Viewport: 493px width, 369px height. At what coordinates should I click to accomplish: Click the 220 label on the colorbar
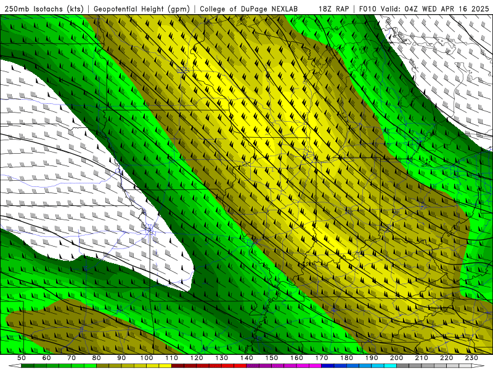447,358
